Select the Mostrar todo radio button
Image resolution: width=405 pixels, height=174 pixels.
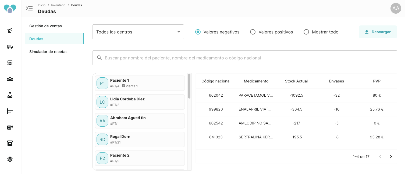coord(306,32)
